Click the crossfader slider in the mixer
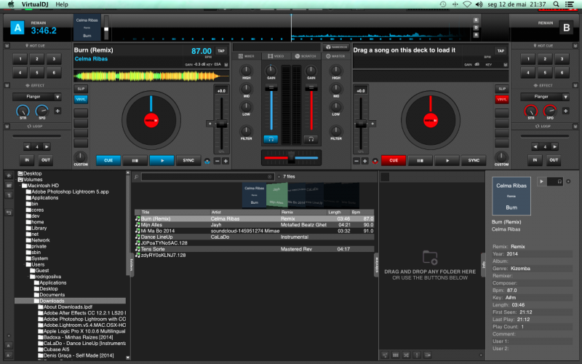This screenshot has width=582, height=364. [x=291, y=157]
